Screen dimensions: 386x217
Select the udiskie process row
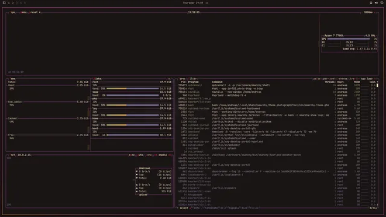(277, 135)
